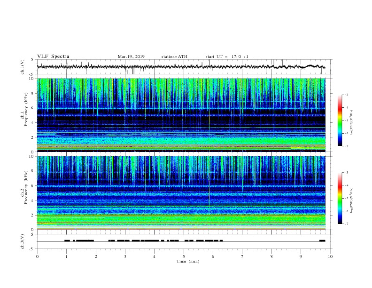Select the "start UT = 17:0 :1" text

(227, 56)
